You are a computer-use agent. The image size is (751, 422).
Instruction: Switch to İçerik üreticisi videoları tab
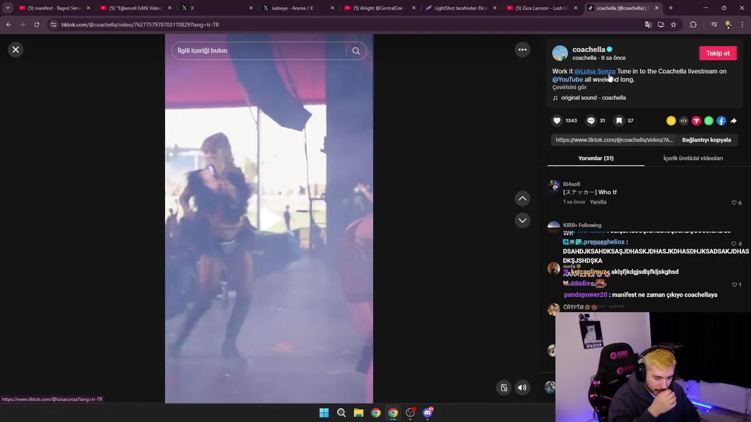693,158
